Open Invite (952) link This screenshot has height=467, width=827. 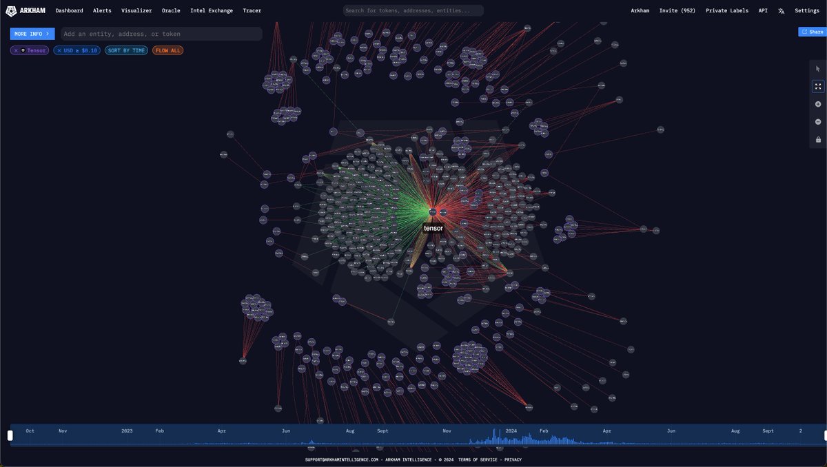tap(677, 11)
